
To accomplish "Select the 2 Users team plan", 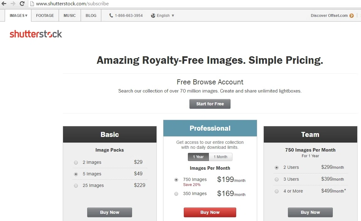I will click(277, 168).
